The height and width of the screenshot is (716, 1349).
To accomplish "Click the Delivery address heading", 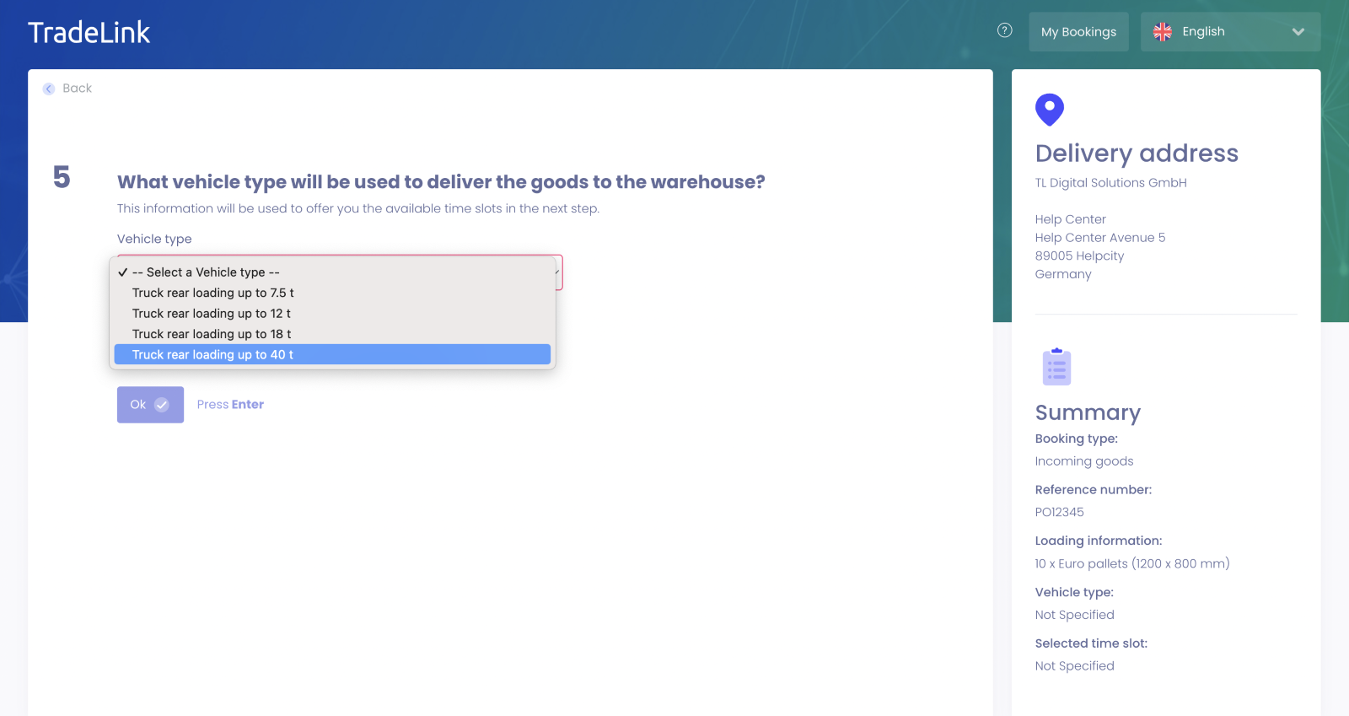I will click(1136, 153).
